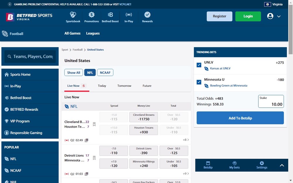Screen dimensions: 293x183
Task: Click the Virginia state flag icon
Action: tap(268, 4)
